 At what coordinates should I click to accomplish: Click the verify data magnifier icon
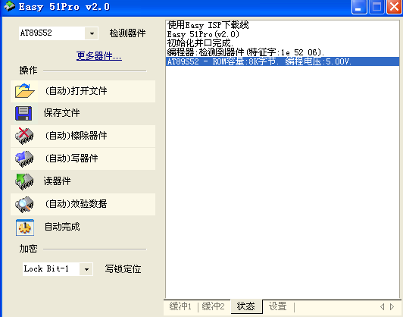[x=24, y=204]
